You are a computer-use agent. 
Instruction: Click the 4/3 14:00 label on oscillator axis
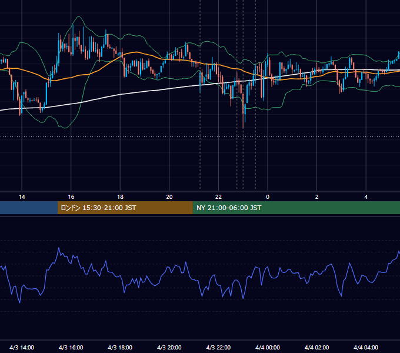[x=22, y=347]
